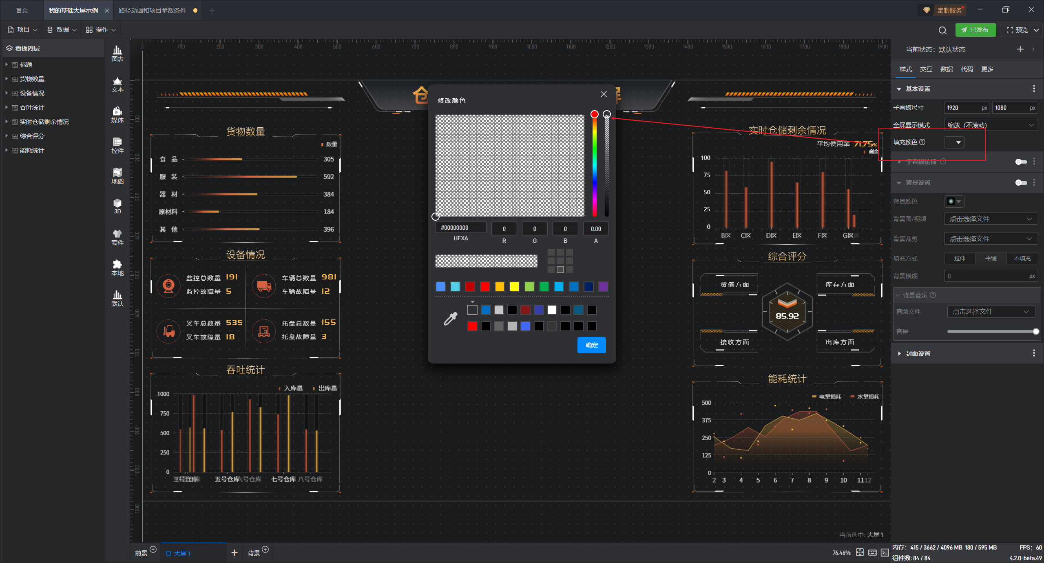The height and width of the screenshot is (563, 1044).
Task: Open the 图表 charts component panel
Action: (117, 53)
